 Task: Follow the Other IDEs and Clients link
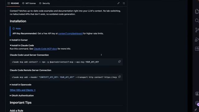(x=23, y=90)
